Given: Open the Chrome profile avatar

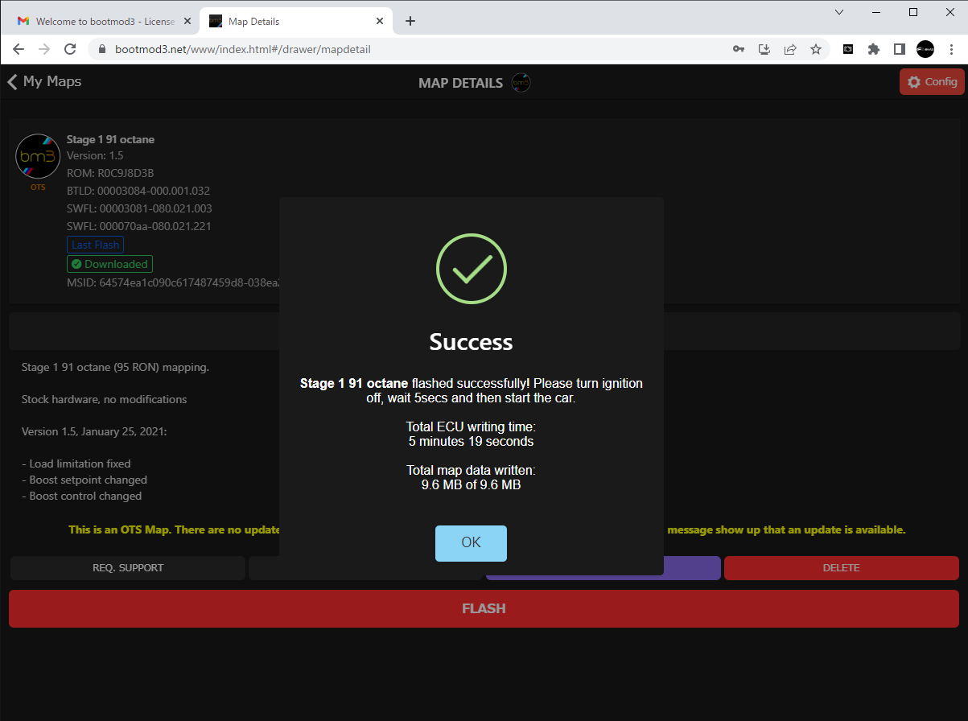Looking at the screenshot, I should pos(925,49).
